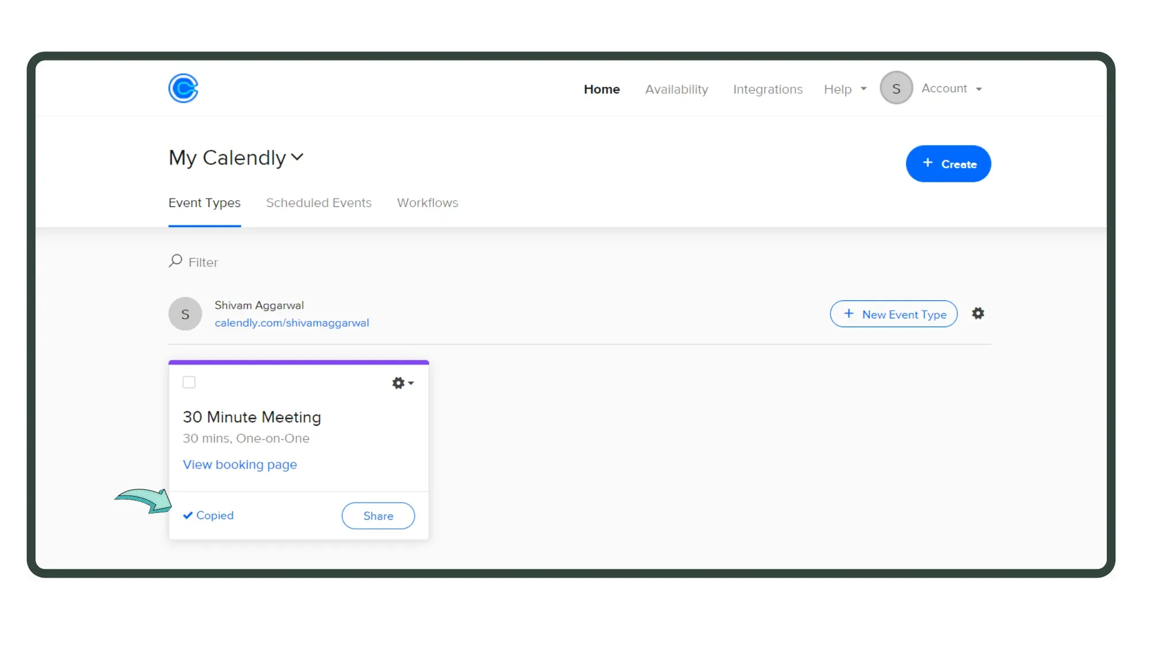Click the Share button on event card
Screen dimensions: 1151x647
pos(379,516)
